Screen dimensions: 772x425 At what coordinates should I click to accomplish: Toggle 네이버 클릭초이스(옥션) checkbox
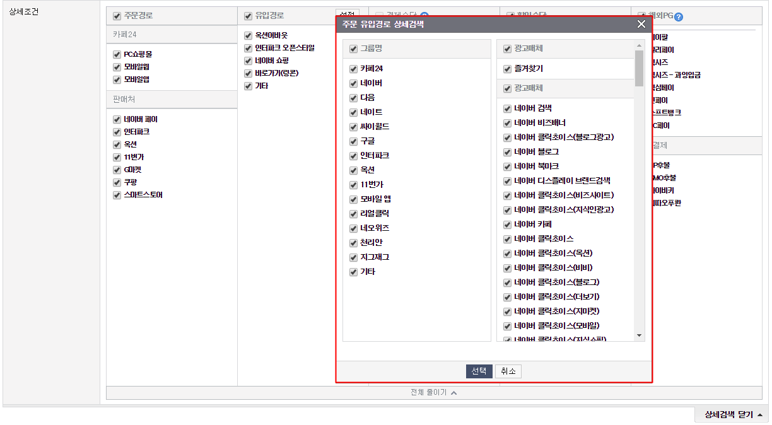pos(507,253)
